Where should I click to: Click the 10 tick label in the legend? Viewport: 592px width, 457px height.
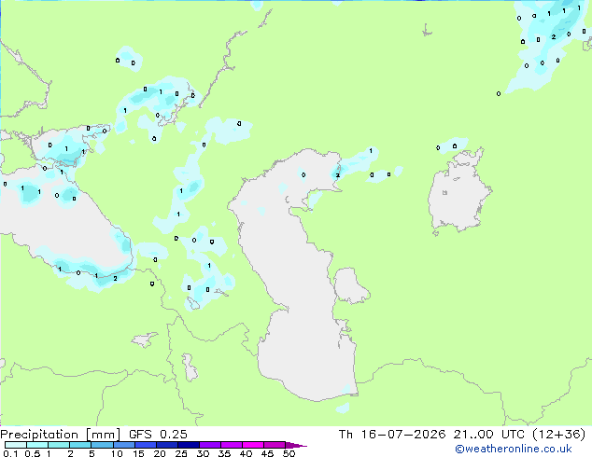pos(117,453)
